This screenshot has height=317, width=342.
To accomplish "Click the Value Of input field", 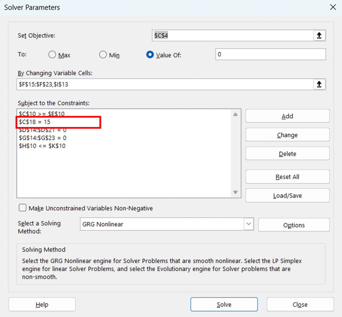I will [270, 54].
